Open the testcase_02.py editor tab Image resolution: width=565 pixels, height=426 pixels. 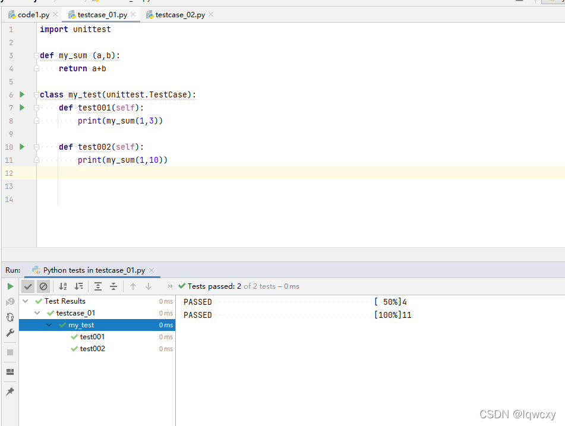[180, 15]
